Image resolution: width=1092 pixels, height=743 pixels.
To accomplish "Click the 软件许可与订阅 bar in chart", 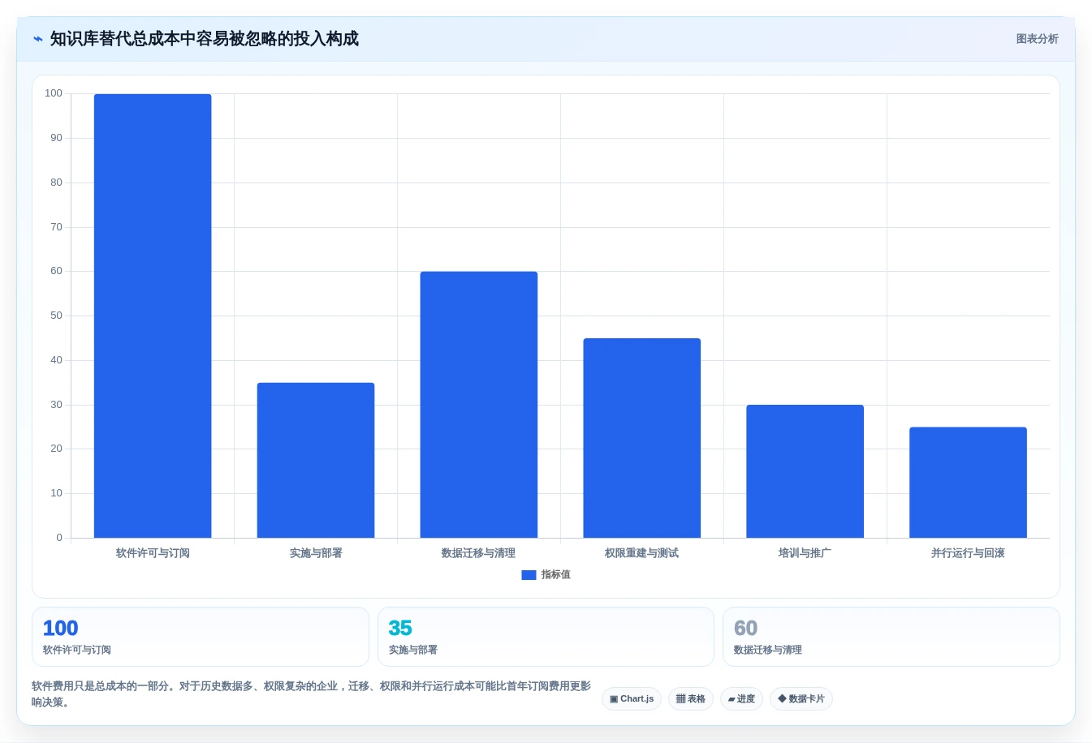I will point(153,316).
